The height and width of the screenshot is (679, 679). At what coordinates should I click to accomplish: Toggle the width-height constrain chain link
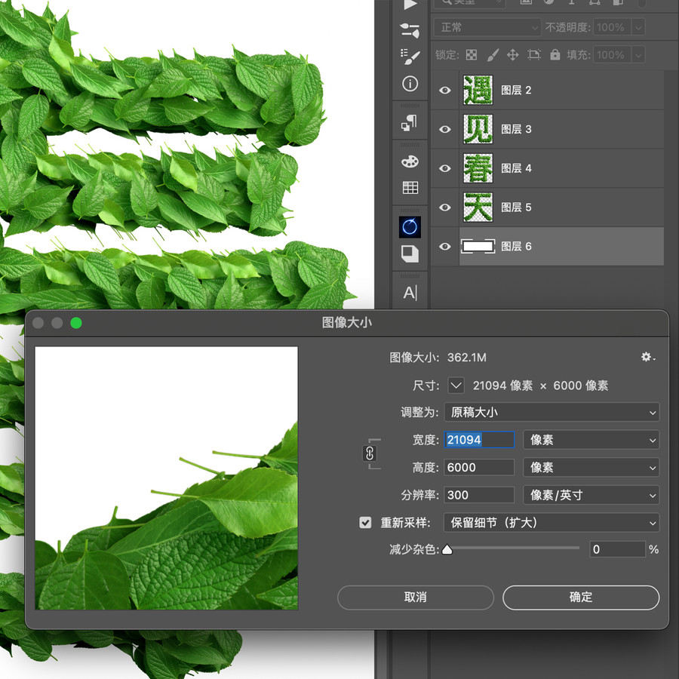point(370,453)
